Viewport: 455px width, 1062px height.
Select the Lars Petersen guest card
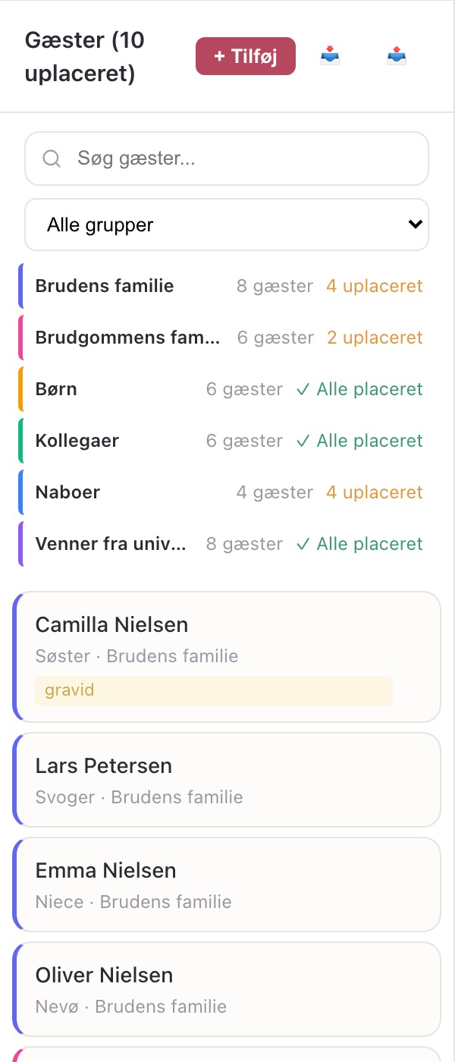click(227, 780)
